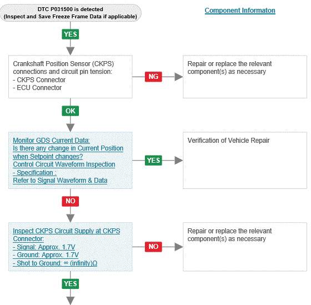The height and width of the screenshot is (305, 311).
Task: Click the Signal: Approx. 1.7V link
Action: (44, 247)
